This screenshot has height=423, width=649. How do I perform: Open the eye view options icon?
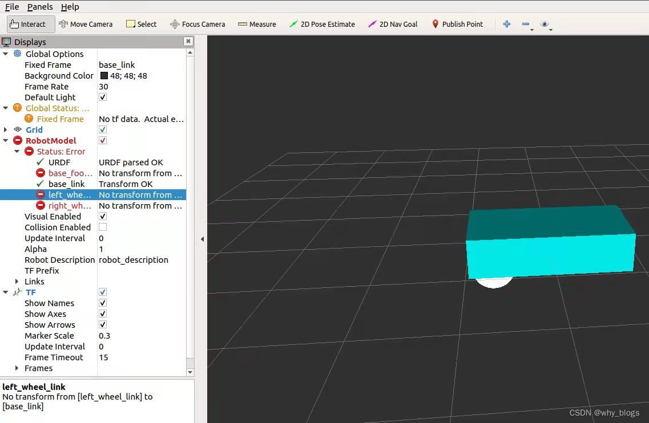point(545,25)
